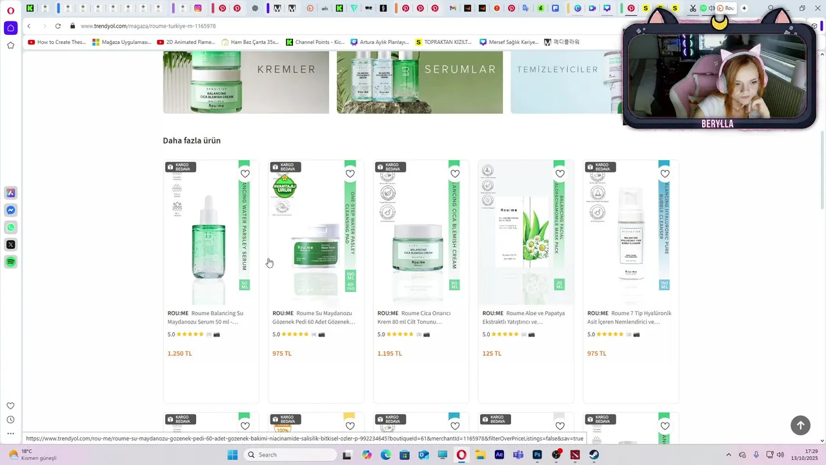This screenshot has height=465, width=826.
Task: Open Microsoft Teams from taskbar
Action: [518, 455]
